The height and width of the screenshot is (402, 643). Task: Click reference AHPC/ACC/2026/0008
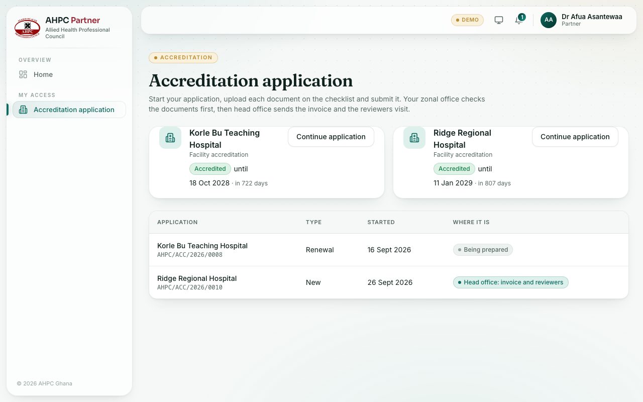(190, 255)
